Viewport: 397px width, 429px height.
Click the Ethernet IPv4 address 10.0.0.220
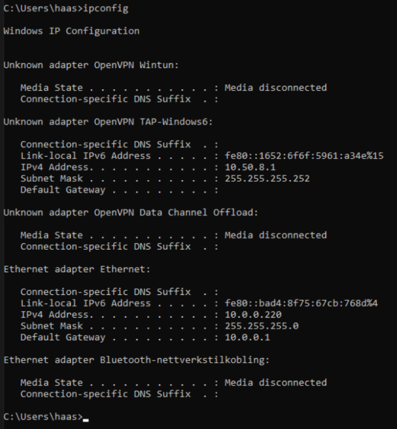pyautogui.click(x=253, y=315)
